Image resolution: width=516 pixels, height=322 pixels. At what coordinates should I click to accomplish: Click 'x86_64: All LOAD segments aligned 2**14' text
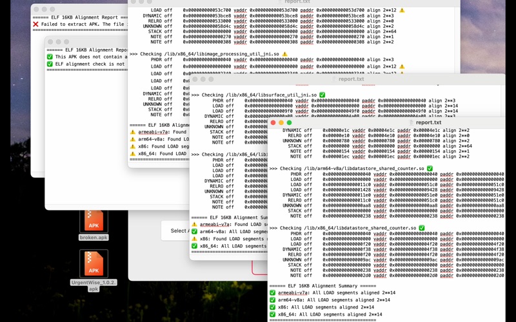tap(330, 314)
